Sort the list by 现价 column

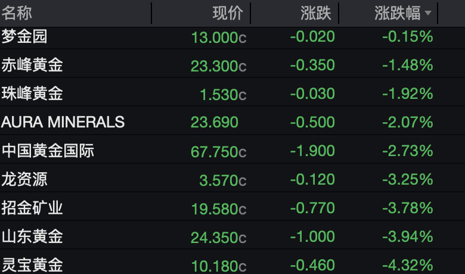coord(228,13)
